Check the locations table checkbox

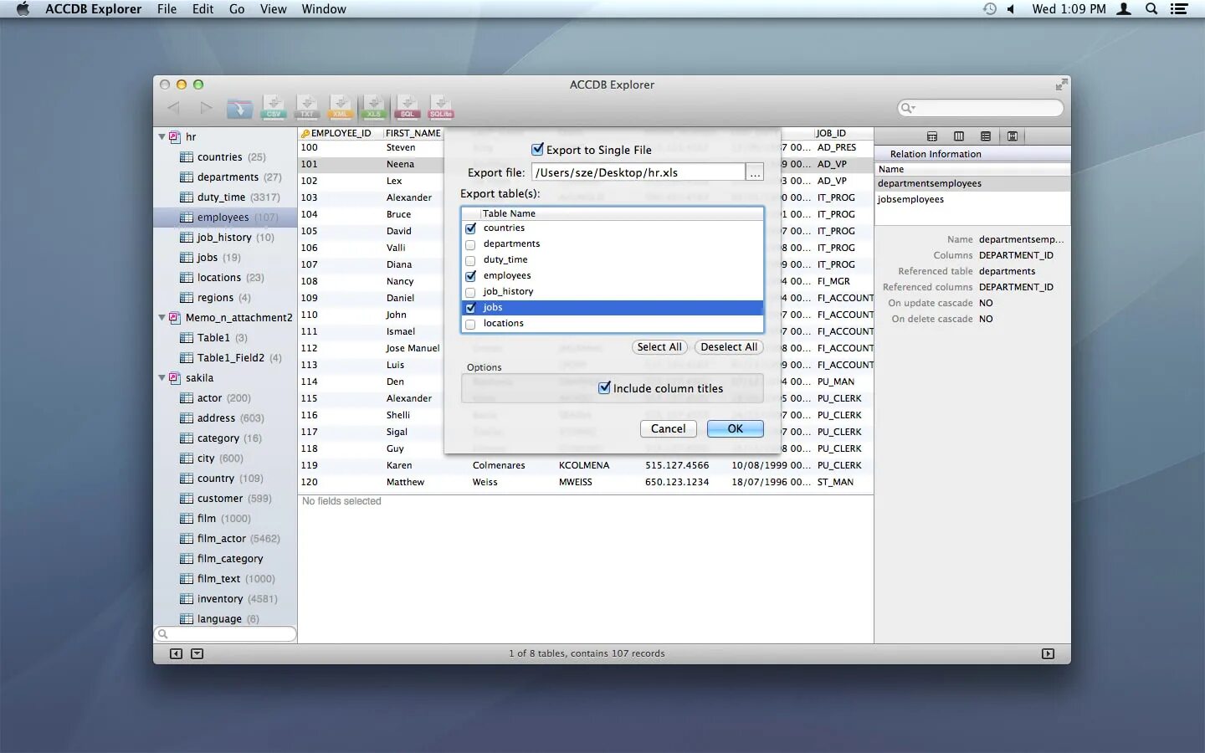tap(470, 324)
